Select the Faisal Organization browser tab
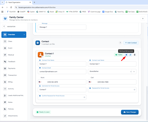The image size is (148, 122). coord(18,2)
